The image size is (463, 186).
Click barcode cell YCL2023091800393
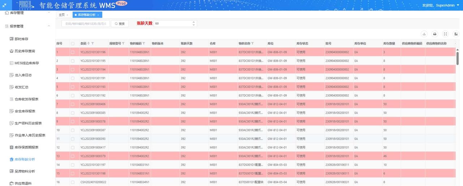tap(93, 139)
